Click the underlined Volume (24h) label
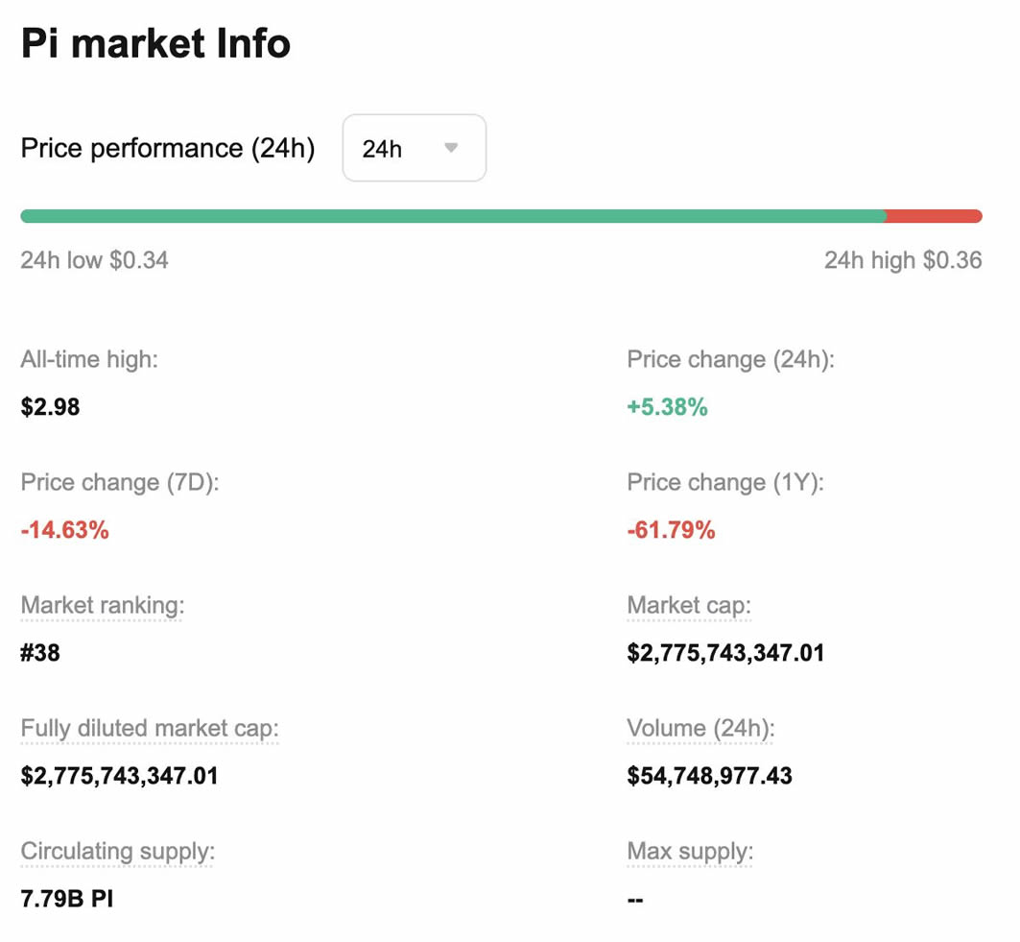1020x942 pixels. click(700, 729)
